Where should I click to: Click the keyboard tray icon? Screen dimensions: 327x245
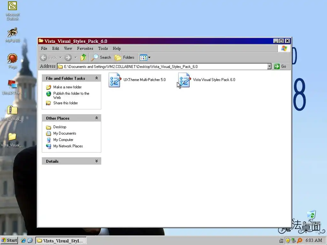(x=281, y=241)
